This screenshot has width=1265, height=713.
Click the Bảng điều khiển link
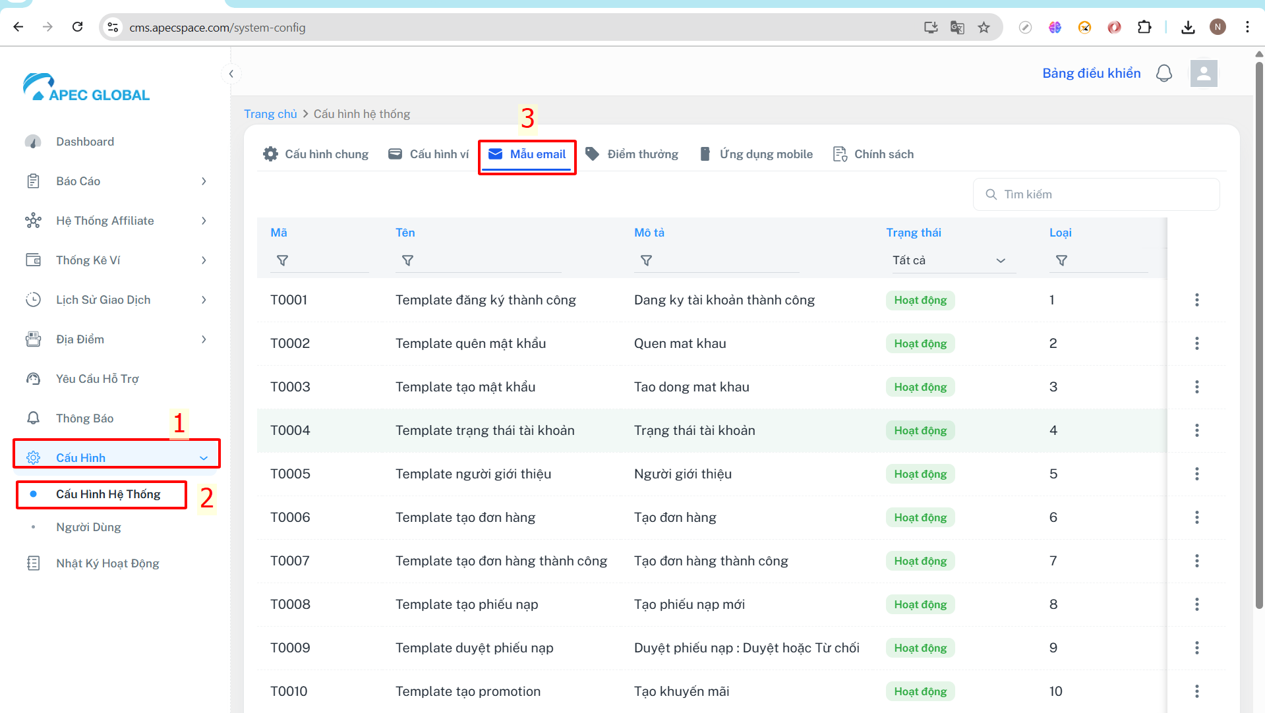pyautogui.click(x=1091, y=73)
